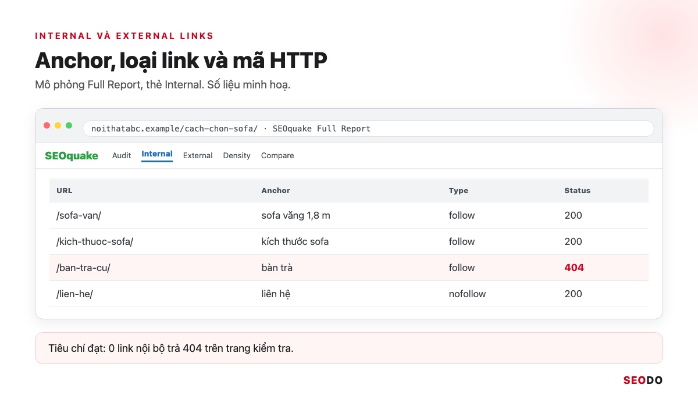Click the follow type in /sofa-van/ row
This screenshot has width=698, height=399.
pos(462,215)
